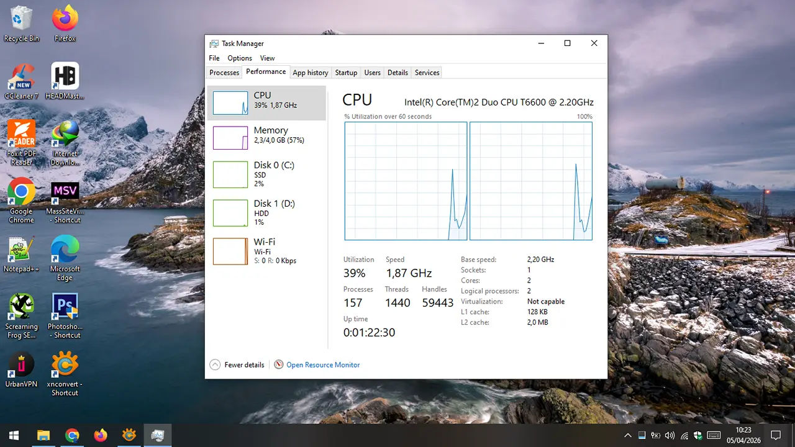Viewport: 795px width, 447px height.
Task: Select the UrbanVPN desktop icon
Action: [21, 370]
